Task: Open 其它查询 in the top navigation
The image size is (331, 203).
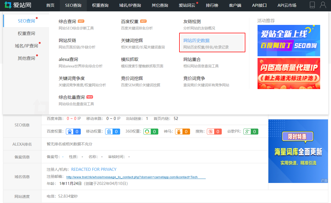Action: 160,5
